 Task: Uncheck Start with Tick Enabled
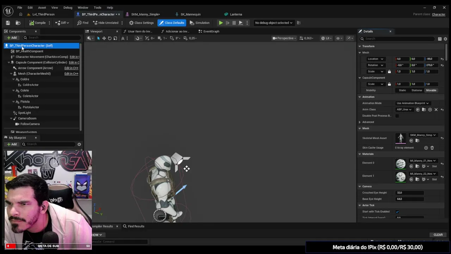click(x=397, y=212)
